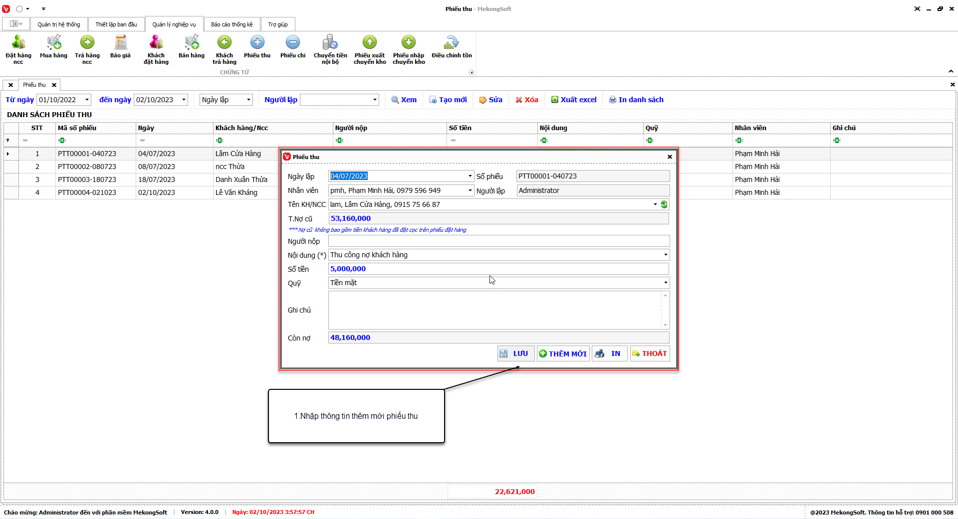Viewport: 958px width, 519px height.
Task: Collapse the ribbon with the arrow
Action: 951,71
